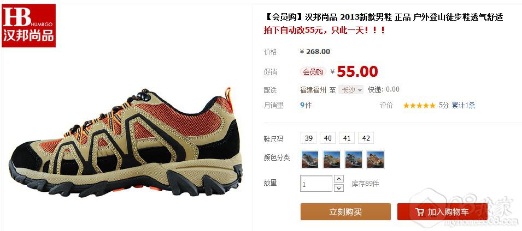Decrease quantity with the down arrow
Screen dimensions: 522x231
338,188
